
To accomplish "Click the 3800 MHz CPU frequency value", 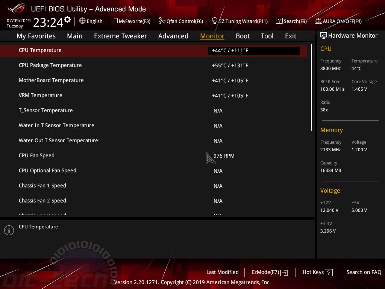I will pyautogui.click(x=330, y=68).
